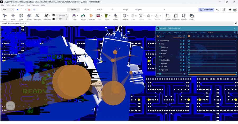Switch to the Avatar ribbon tab
238x124 pixels.
pyautogui.click(x=99, y=9)
